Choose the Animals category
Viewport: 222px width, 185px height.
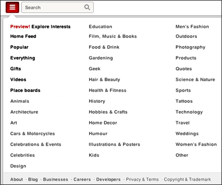pos(20,101)
